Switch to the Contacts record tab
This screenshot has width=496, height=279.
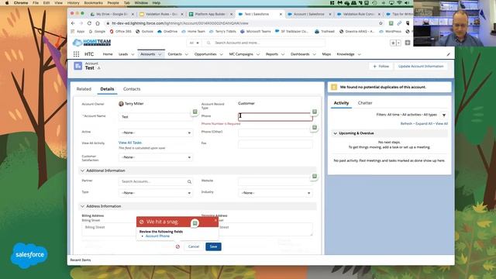coord(132,89)
